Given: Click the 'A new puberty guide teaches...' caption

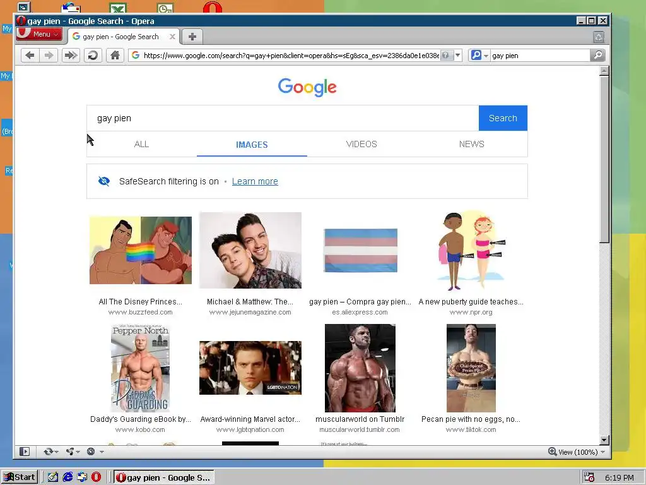Looking at the screenshot, I should point(471,302).
